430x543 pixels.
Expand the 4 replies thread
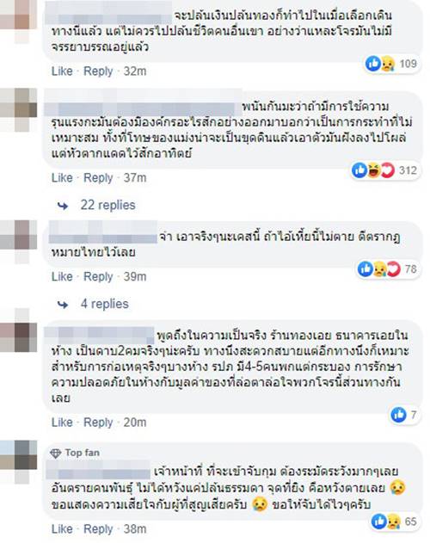105,304
